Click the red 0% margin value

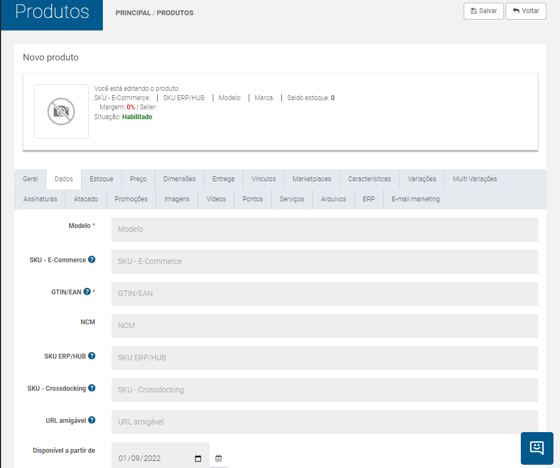tap(131, 107)
